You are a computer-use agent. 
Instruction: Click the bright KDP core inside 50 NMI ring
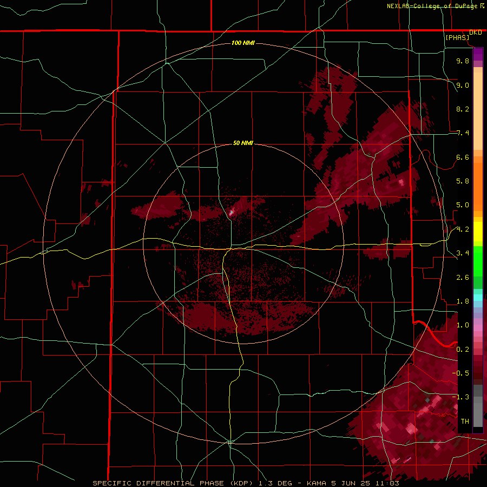231,213
